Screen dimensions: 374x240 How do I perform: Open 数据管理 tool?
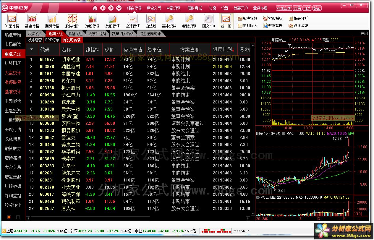273,25
